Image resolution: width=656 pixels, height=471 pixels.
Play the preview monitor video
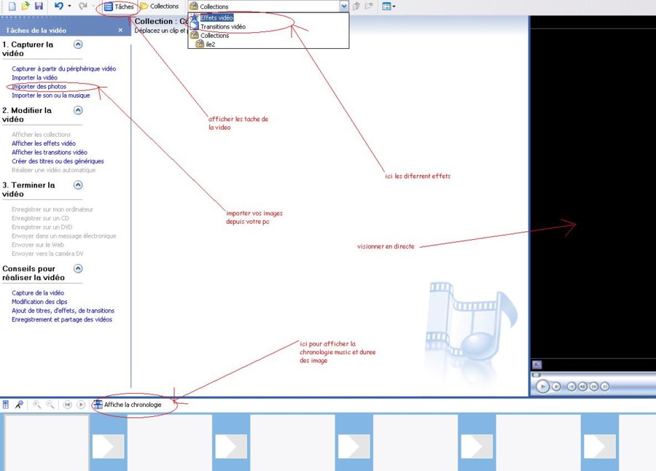542,386
